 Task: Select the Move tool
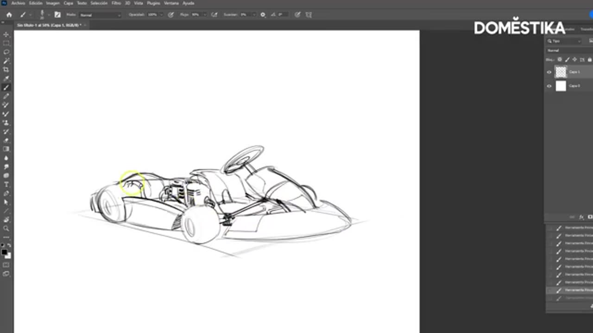click(6, 35)
